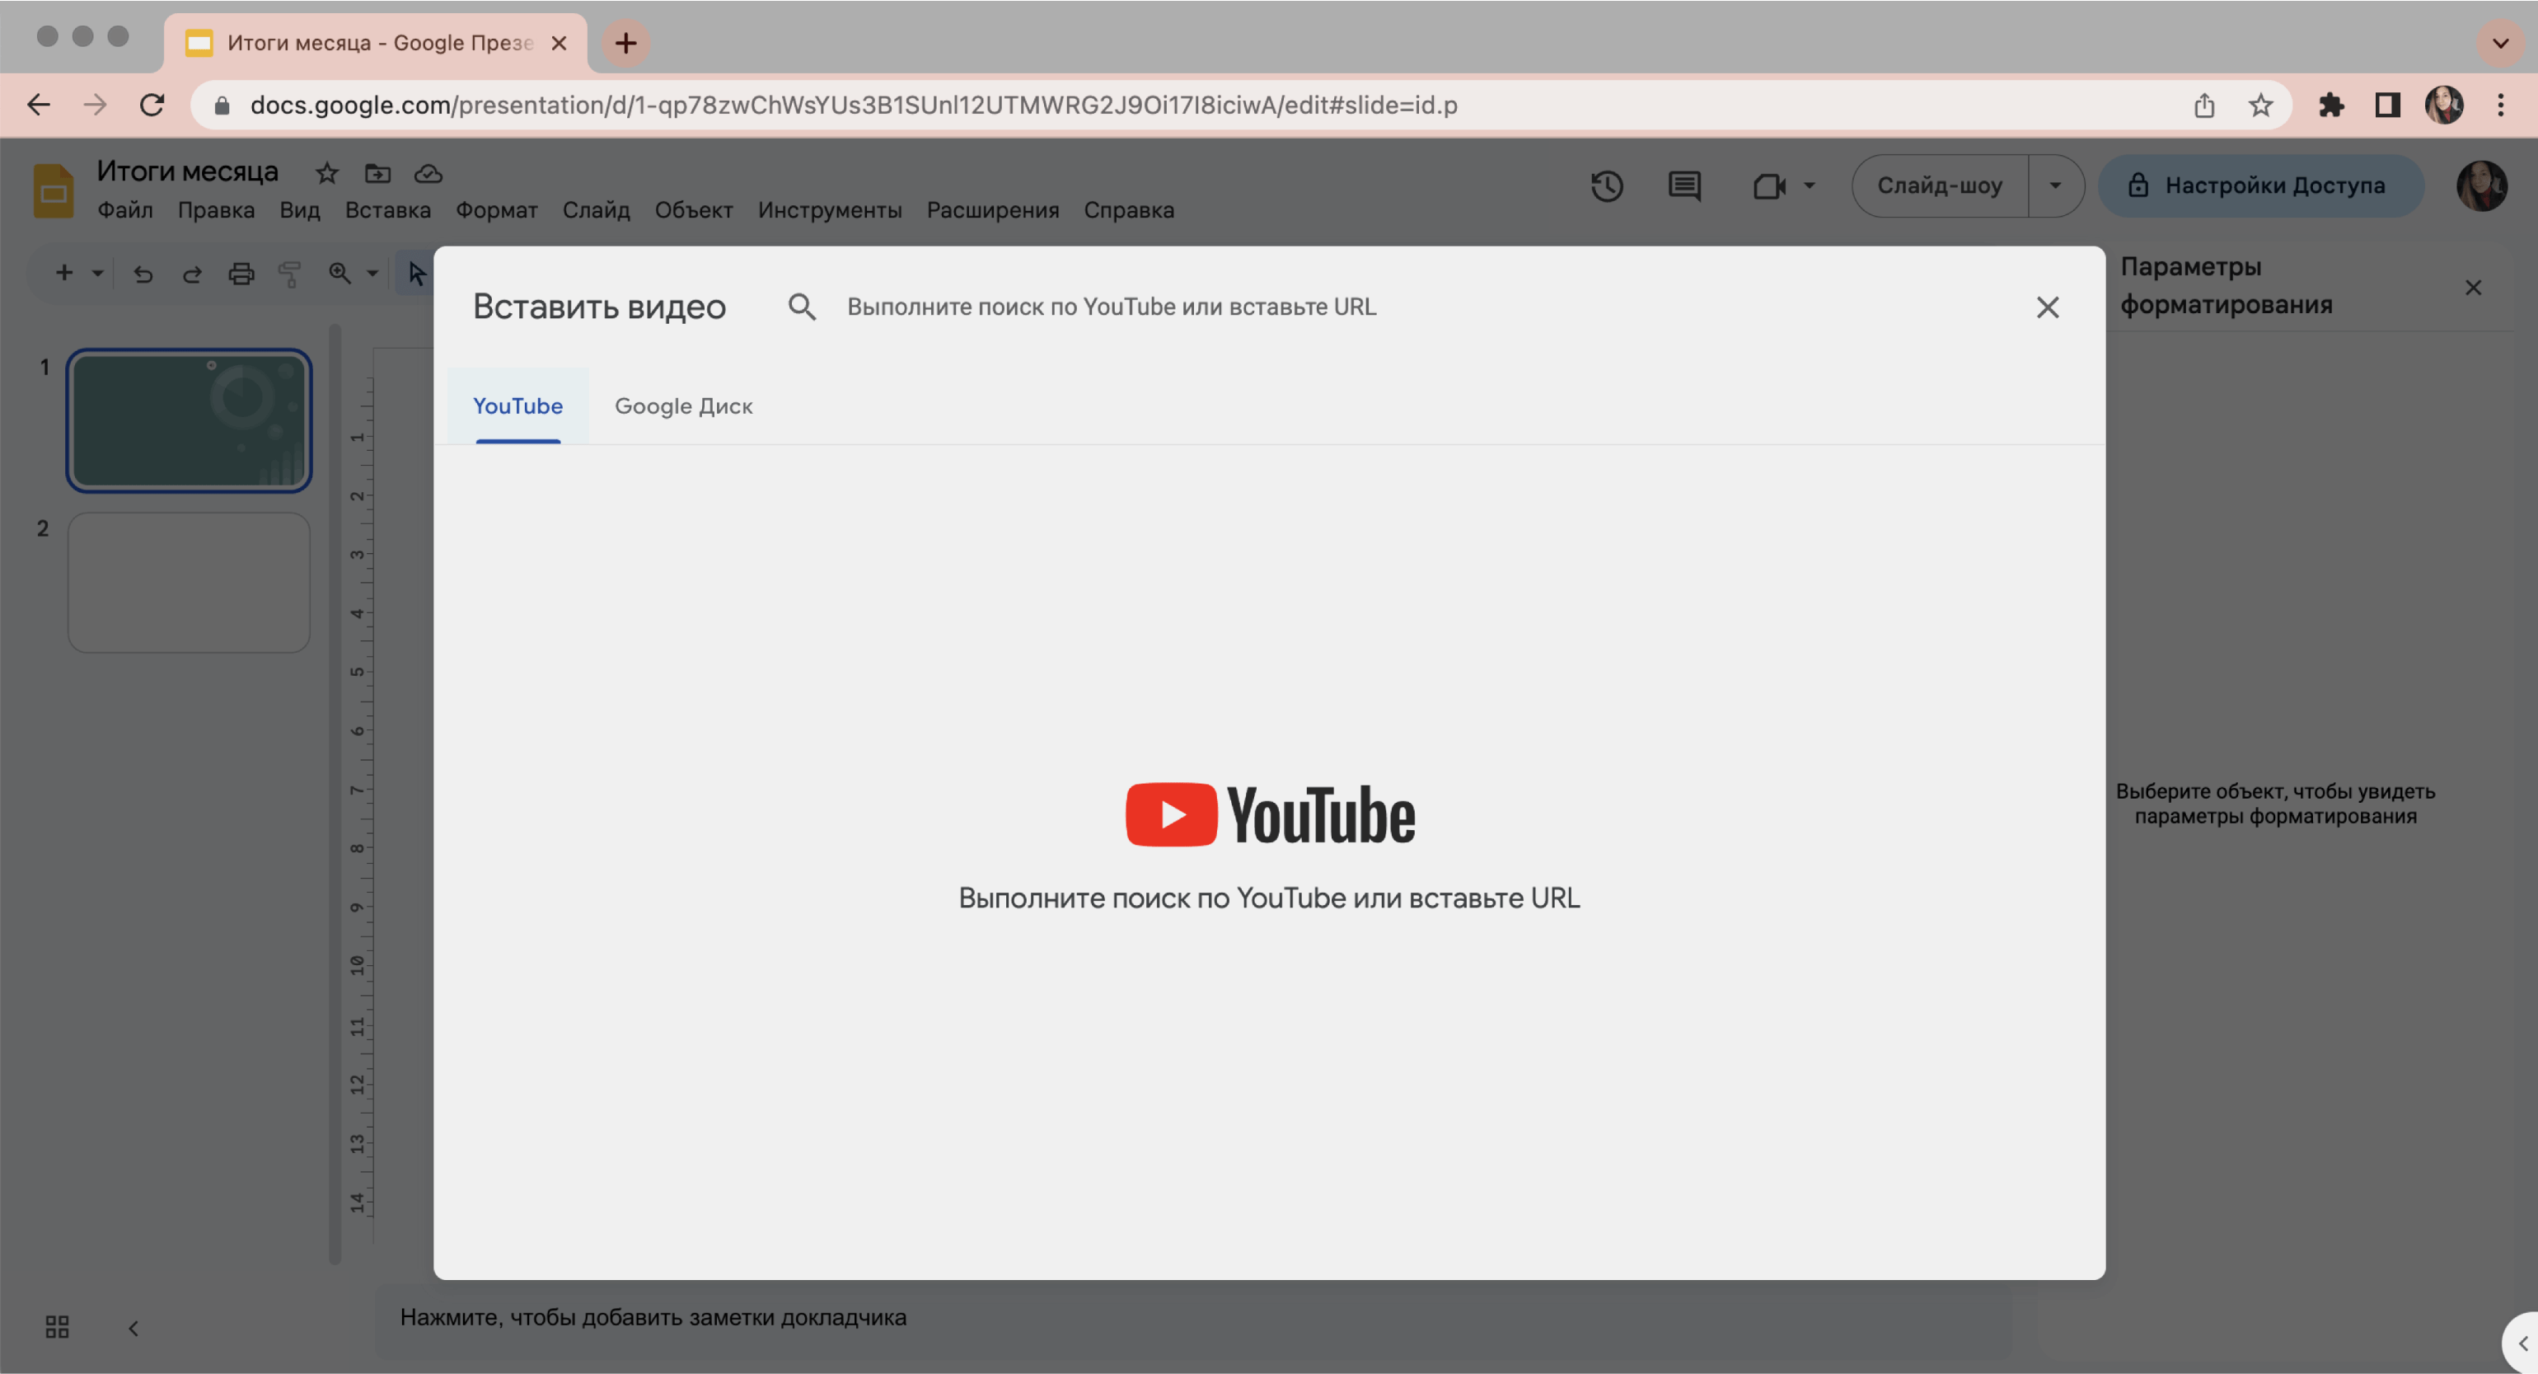Click the search magnifier icon

click(x=800, y=307)
